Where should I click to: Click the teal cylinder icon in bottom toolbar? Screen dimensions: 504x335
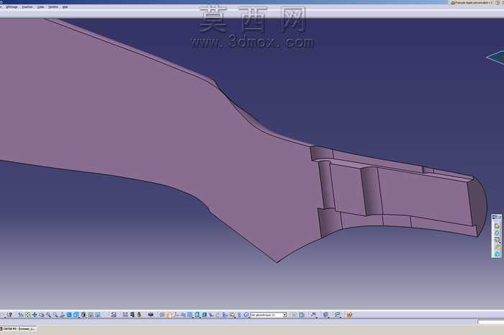[x=197, y=315]
